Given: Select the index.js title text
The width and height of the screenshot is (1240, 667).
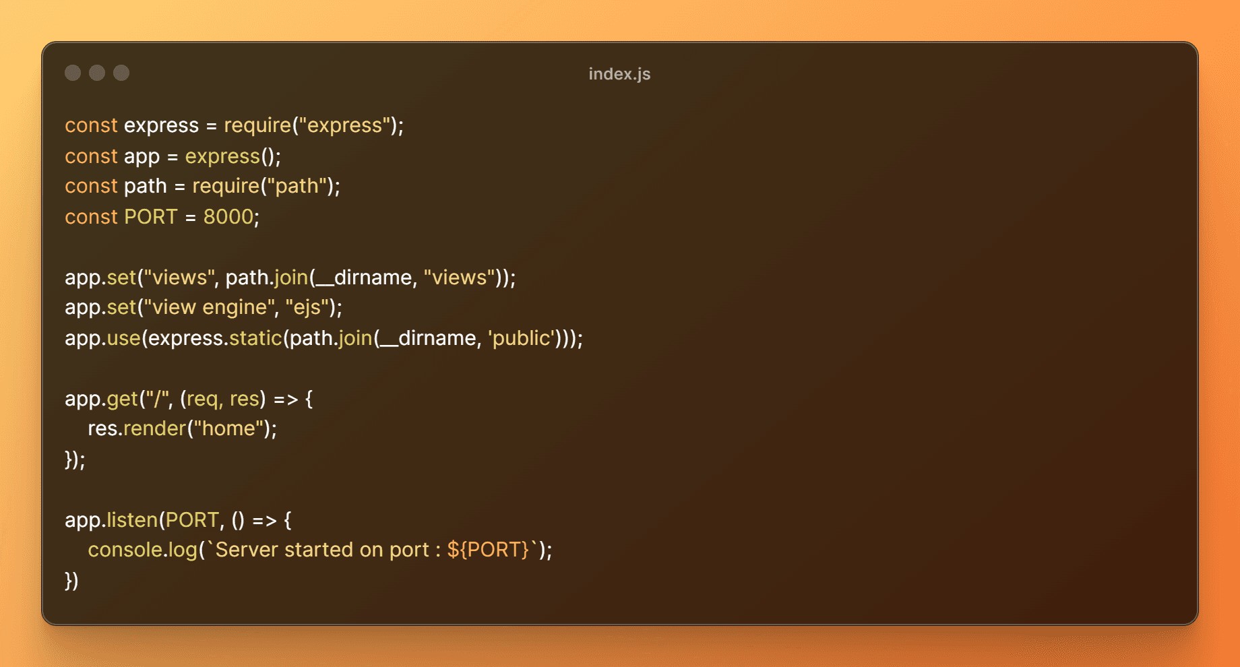Looking at the screenshot, I should click(619, 73).
